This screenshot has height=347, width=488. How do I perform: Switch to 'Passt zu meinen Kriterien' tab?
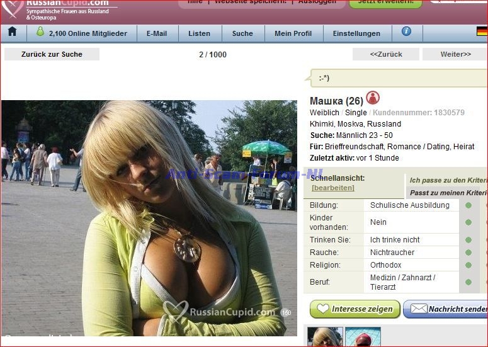(448, 193)
